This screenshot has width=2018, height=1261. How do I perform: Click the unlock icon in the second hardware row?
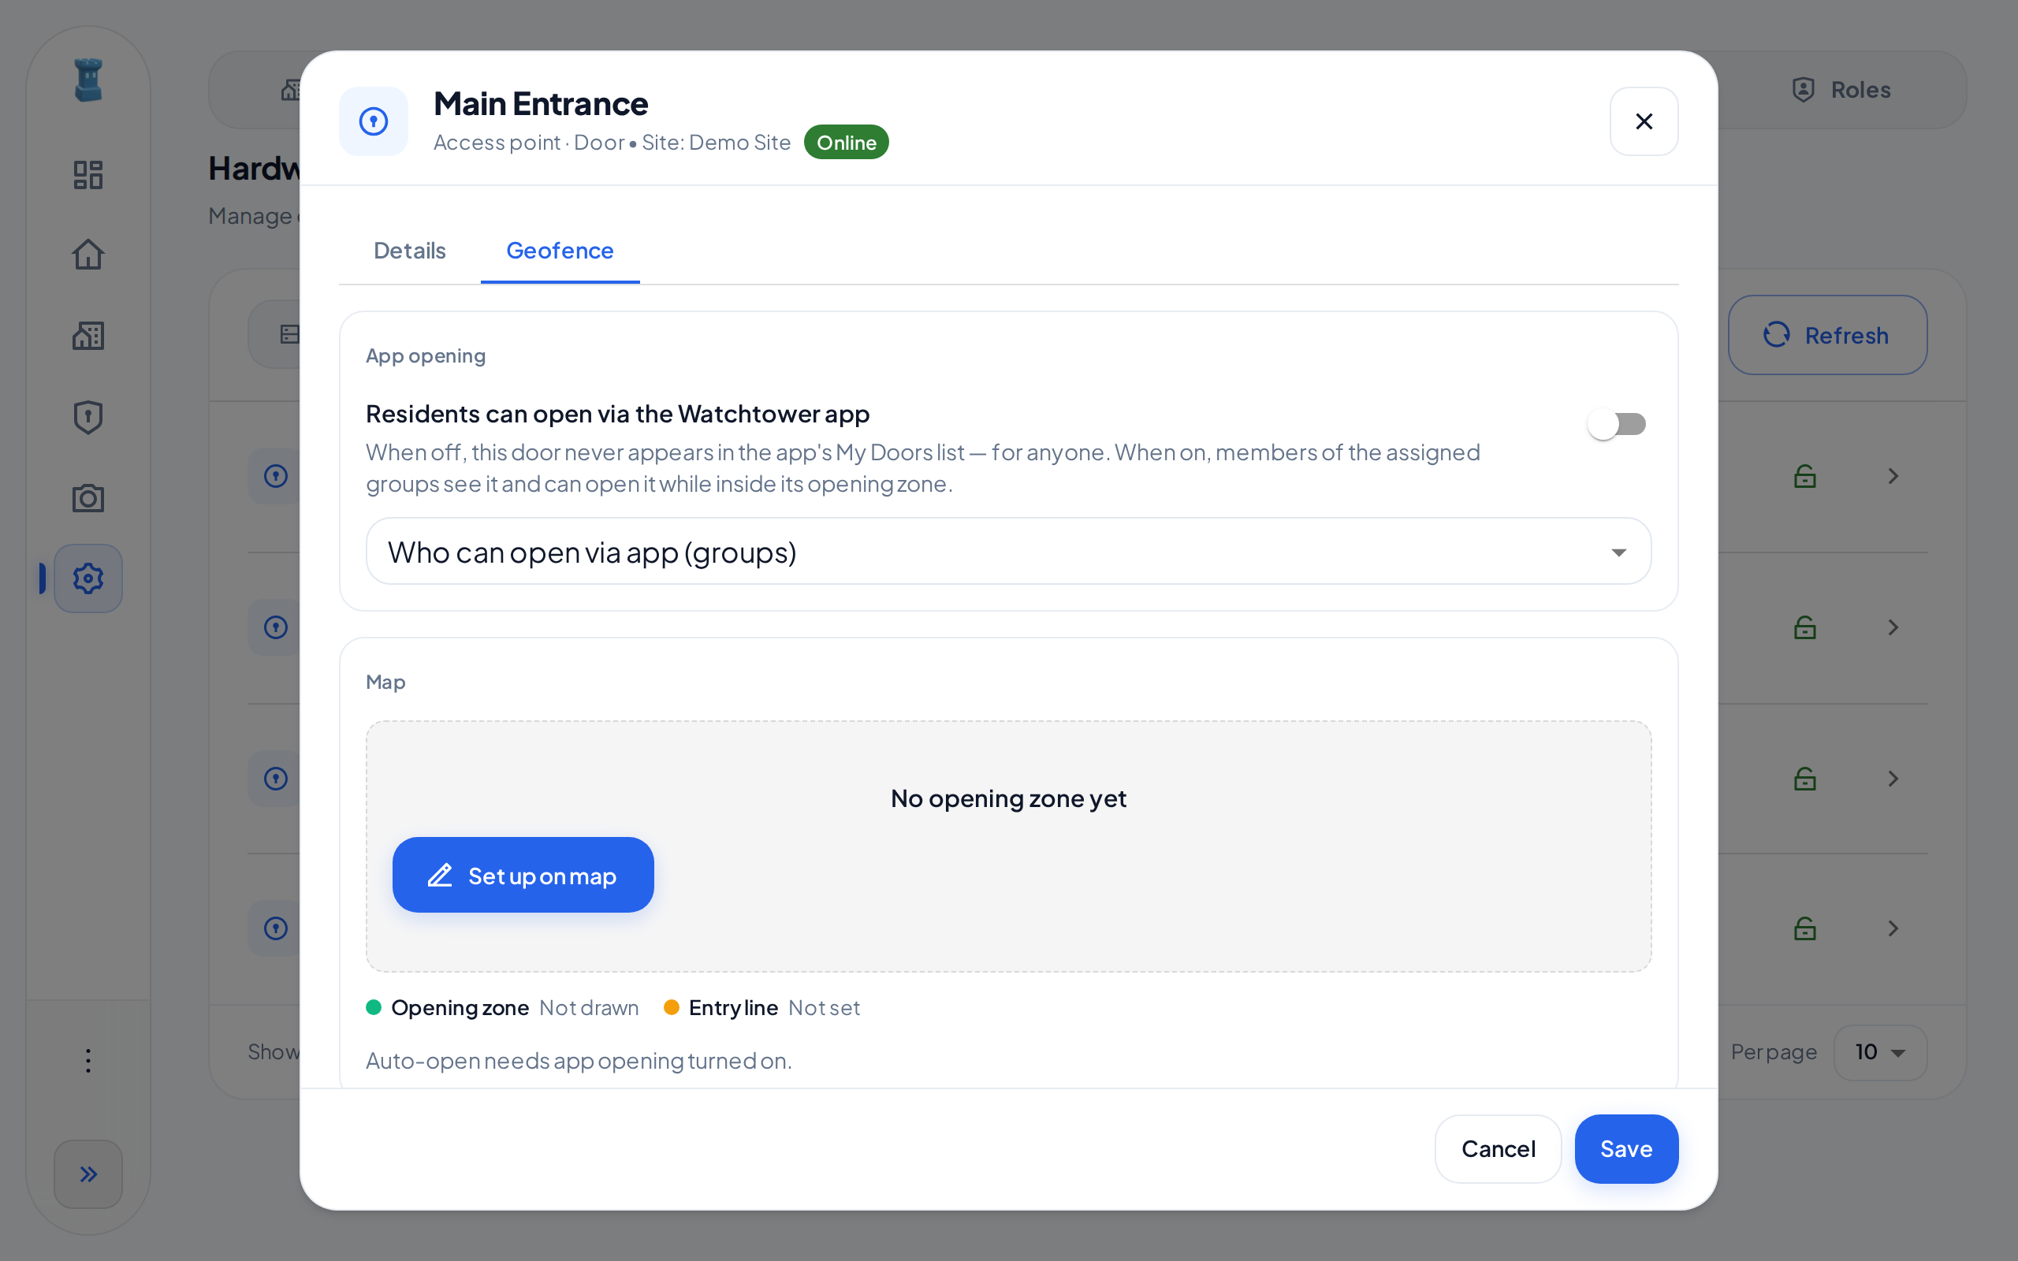point(1805,627)
